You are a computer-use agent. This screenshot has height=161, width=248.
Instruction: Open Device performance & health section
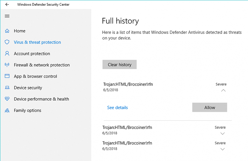click(41, 99)
